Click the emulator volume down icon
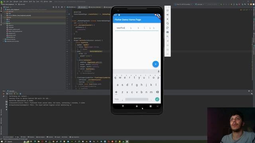The height and width of the screenshot is (143, 255). [167, 19]
